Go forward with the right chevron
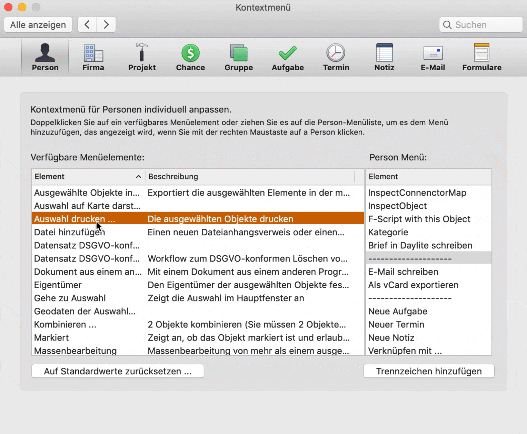527x434 pixels. (x=106, y=24)
